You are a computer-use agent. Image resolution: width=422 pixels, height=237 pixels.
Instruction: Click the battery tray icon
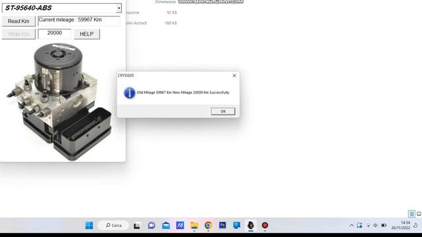point(384,225)
